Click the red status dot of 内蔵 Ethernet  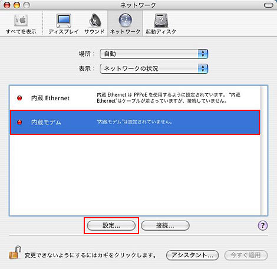click(19, 98)
